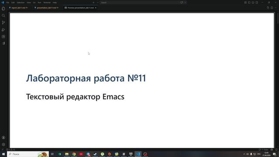Image resolution: width=279 pixels, height=157 pixels.
Task: Click the preview vertical scrollbar
Action: (x=278, y=18)
